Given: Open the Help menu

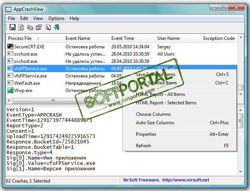Looking at the screenshot, I should click(74, 18).
